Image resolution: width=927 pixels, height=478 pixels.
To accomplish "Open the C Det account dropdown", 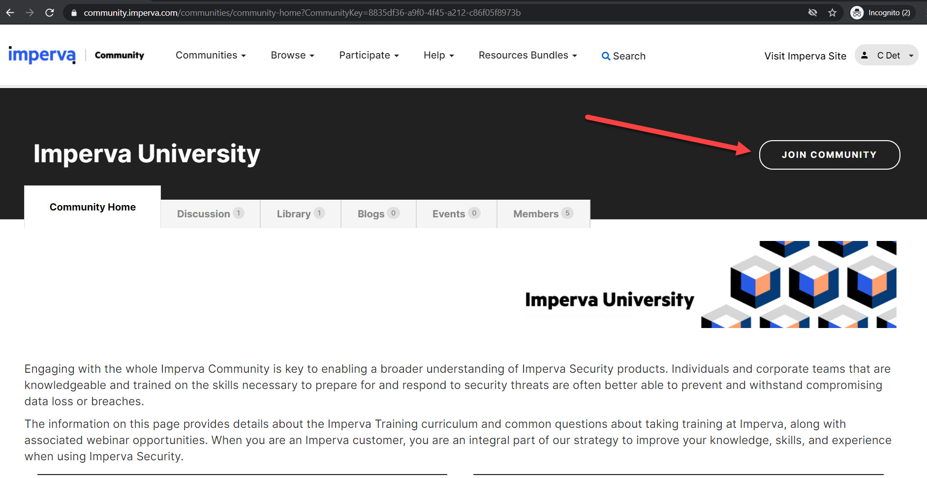I will [x=888, y=55].
